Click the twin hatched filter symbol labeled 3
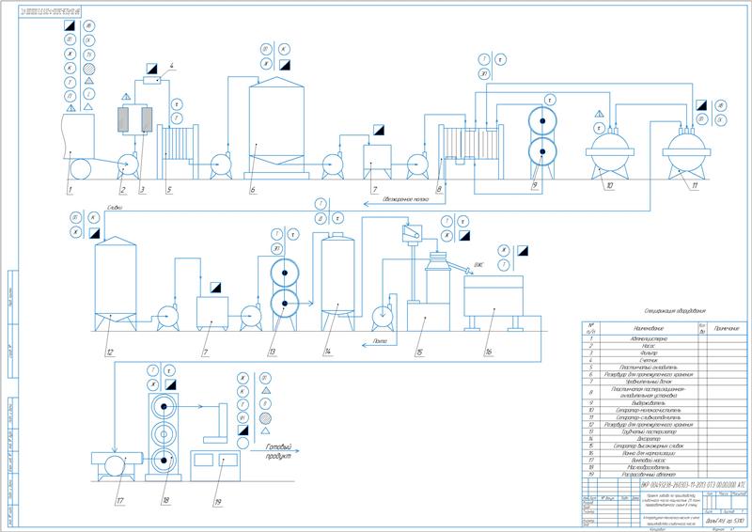Screen dimensions: 752x532 pyautogui.click(x=134, y=119)
